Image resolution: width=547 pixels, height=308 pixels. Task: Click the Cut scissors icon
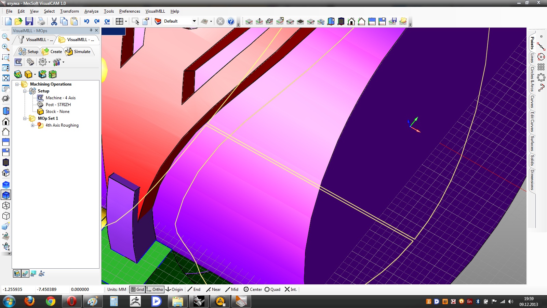tap(54, 21)
